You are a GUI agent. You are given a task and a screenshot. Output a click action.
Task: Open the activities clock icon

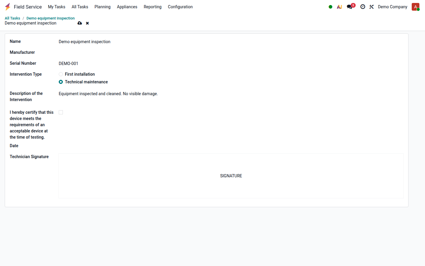point(363,7)
